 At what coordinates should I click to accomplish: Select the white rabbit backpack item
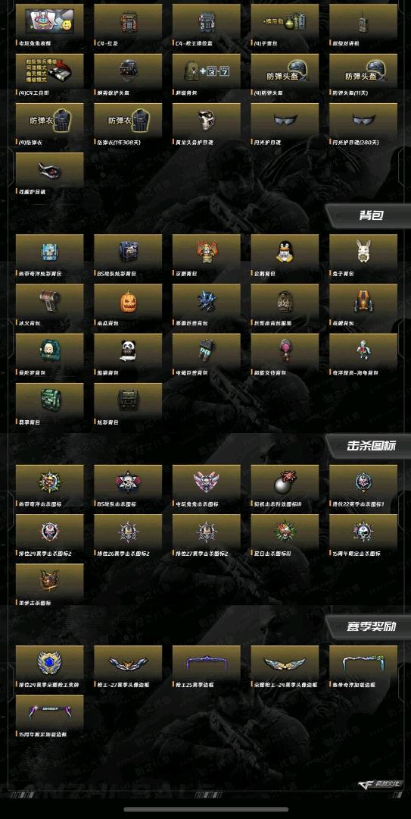coord(363,253)
